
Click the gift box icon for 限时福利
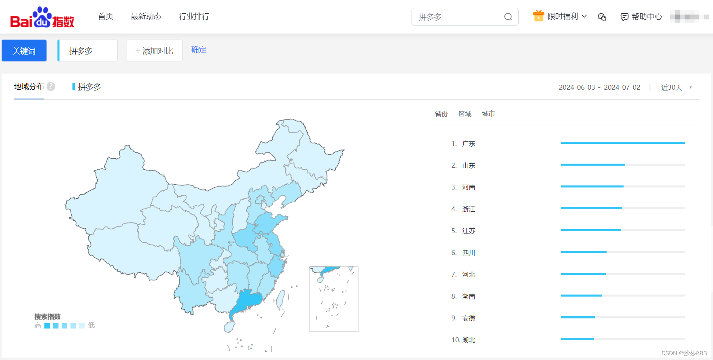tap(539, 16)
